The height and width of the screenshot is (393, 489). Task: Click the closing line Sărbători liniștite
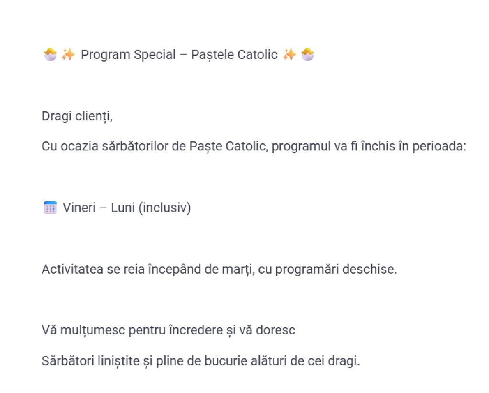pyautogui.click(x=201, y=361)
